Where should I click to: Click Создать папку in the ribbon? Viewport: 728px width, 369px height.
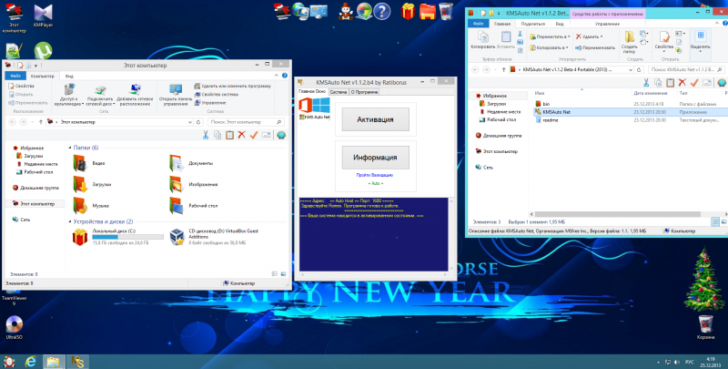click(630, 42)
